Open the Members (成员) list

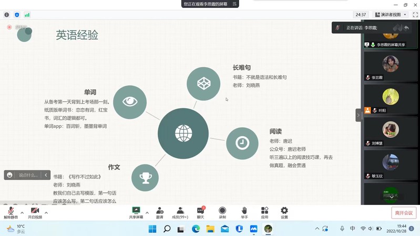180,212
